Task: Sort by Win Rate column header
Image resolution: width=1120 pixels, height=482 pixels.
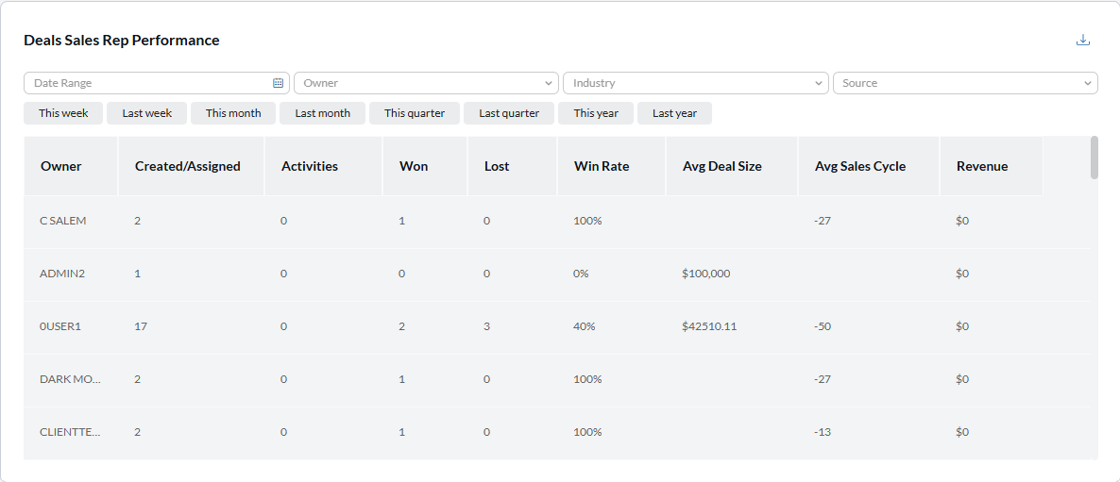Action: (602, 166)
